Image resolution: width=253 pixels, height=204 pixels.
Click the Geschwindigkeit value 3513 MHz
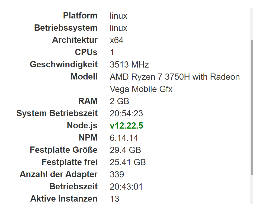tap(129, 65)
